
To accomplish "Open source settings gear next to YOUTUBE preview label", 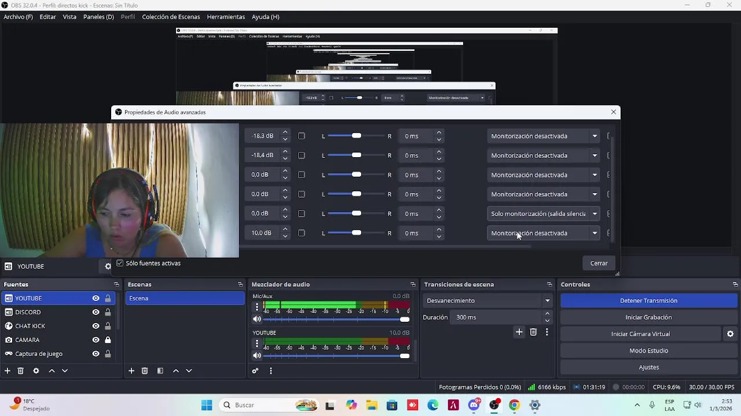I will click(x=108, y=266).
